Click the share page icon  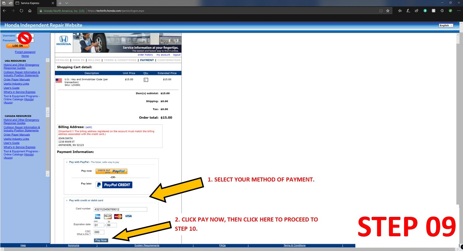tap(416, 11)
